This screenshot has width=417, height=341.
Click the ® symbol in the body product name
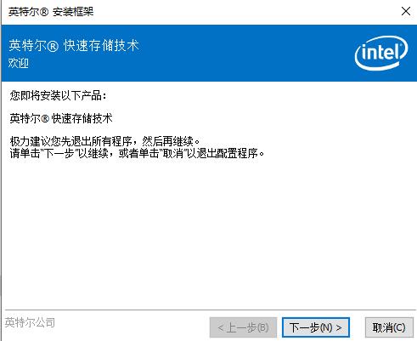45,118
